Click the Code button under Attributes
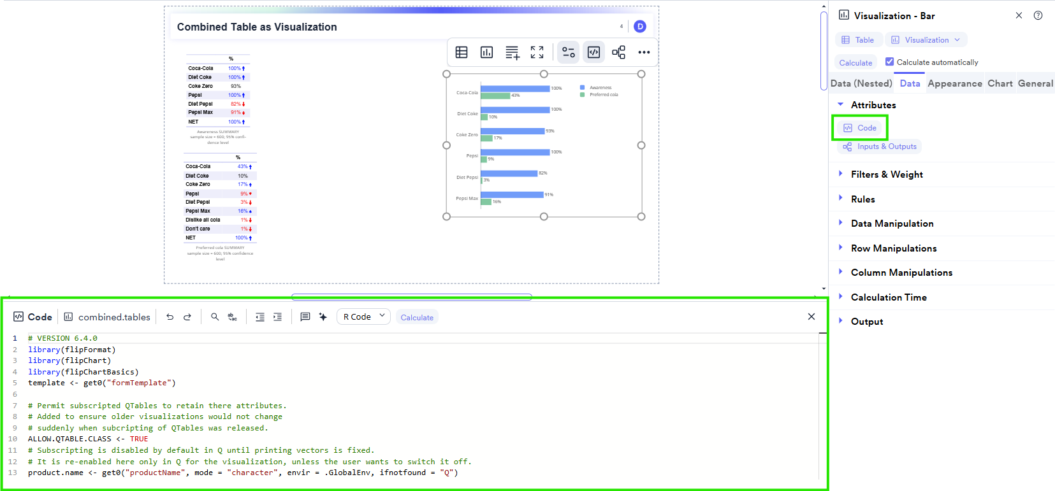The height and width of the screenshot is (491, 1055). coord(860,128)
